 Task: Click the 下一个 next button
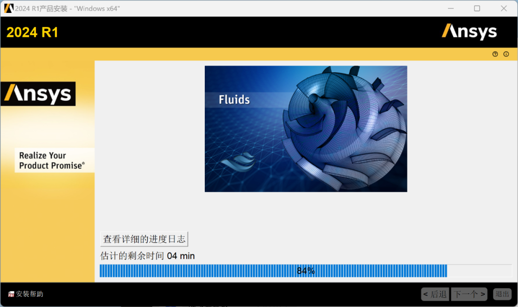point(469,294)
